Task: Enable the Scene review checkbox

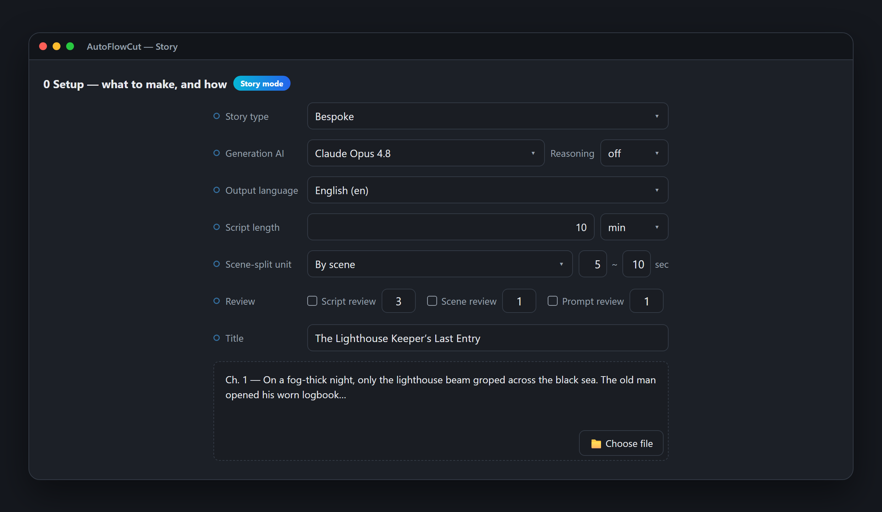Action: click(x=432, y=301)
